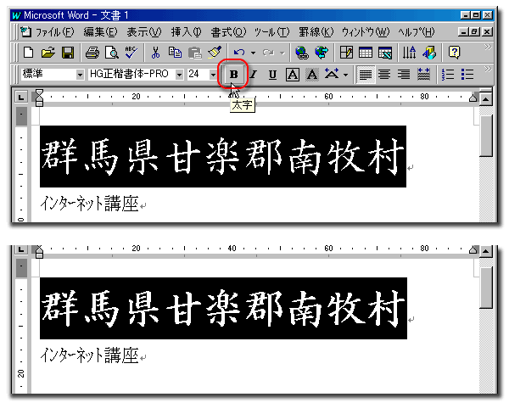Expand more standard toolbar buttons chevron

pos(487,48)
